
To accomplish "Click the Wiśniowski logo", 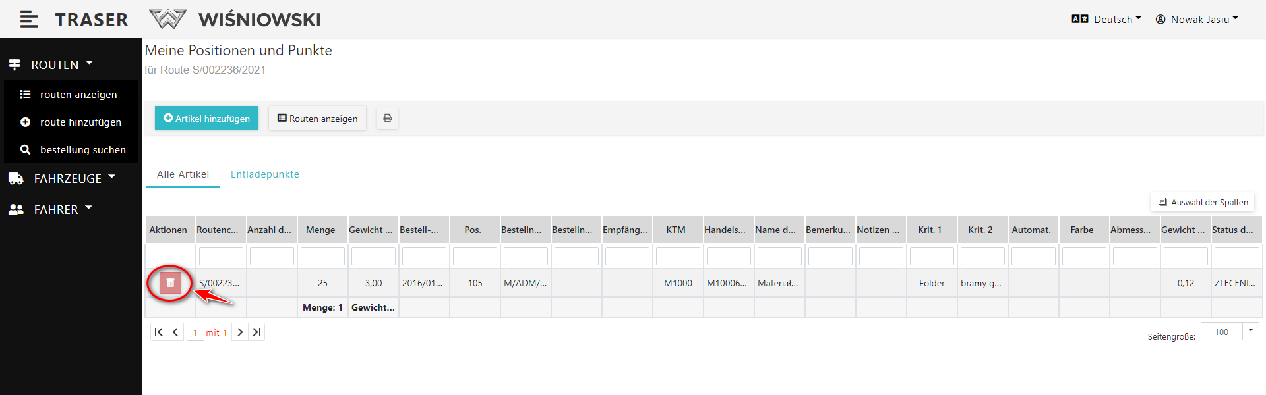I will tap(235, 20).
